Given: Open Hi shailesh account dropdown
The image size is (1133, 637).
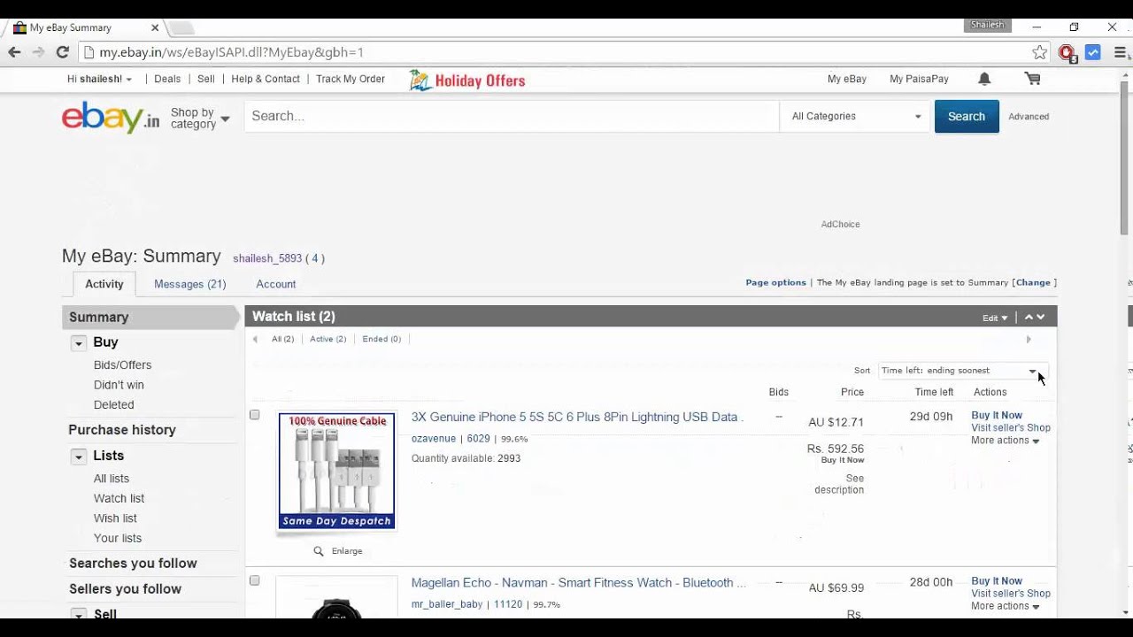Looking at the screenshot, I should click(x=99, y=79).
